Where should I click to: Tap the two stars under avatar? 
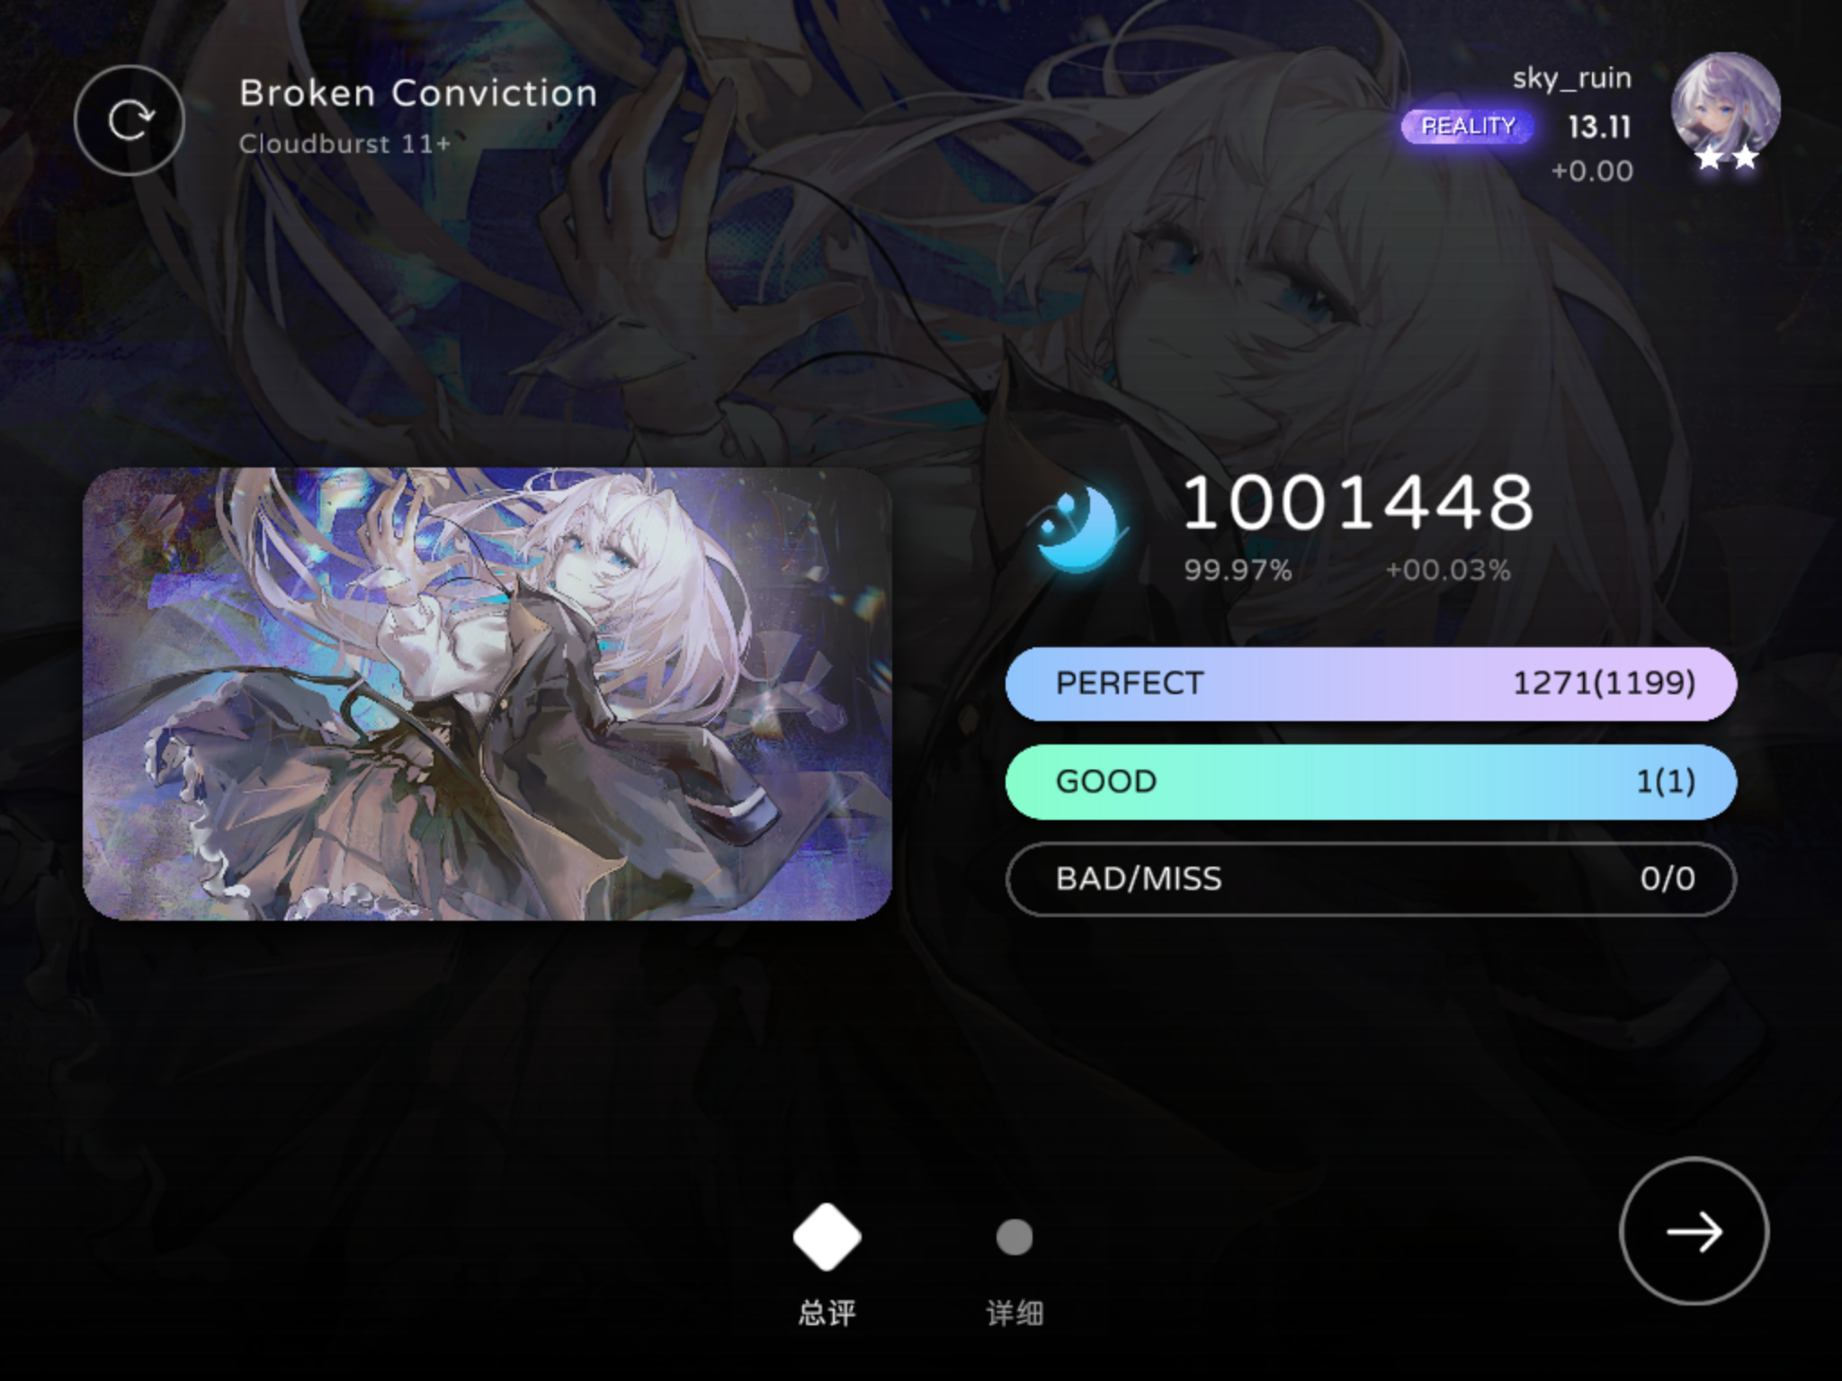click(1726, 158)
